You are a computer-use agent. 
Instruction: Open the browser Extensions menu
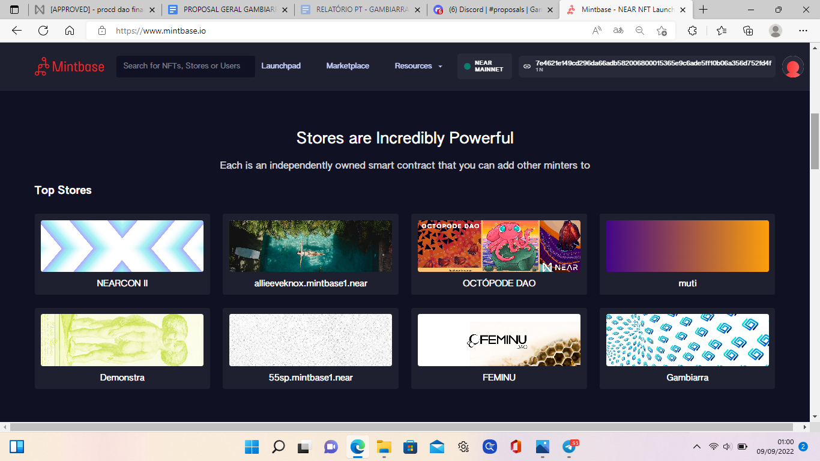tap(692, 31)
